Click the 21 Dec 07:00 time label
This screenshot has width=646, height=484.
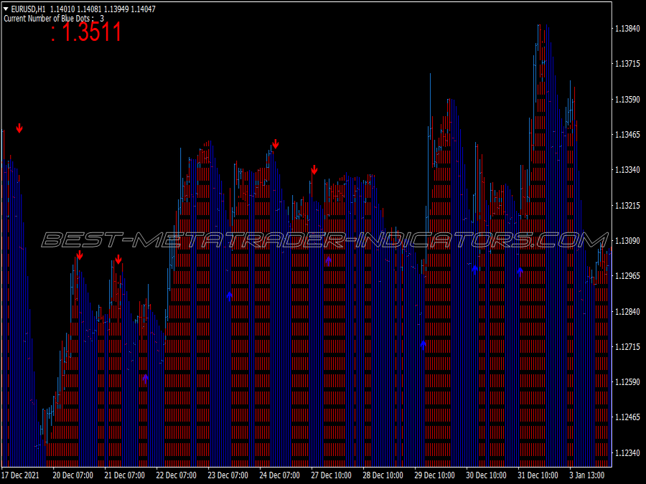pyautogui.click(x=124, y=475)
